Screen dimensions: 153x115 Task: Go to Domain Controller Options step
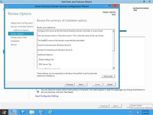coord(22,27)
